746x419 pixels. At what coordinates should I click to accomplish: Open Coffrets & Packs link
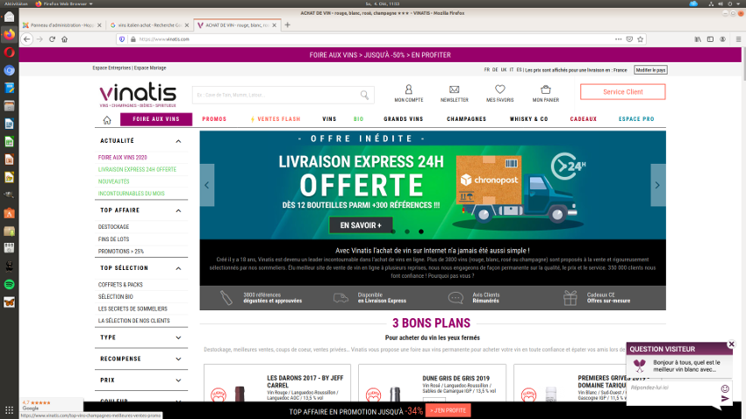click(120, 285)
